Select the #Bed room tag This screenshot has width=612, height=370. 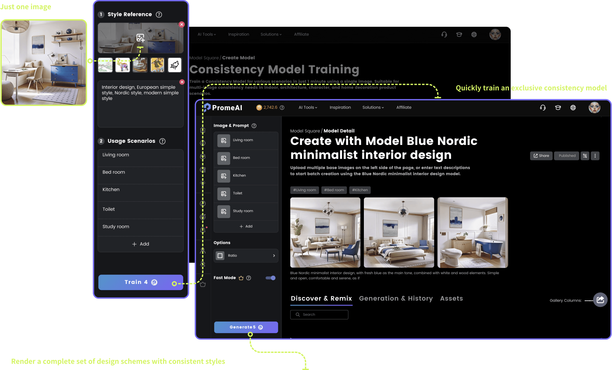pyautogui.click(x=334, y=190)
